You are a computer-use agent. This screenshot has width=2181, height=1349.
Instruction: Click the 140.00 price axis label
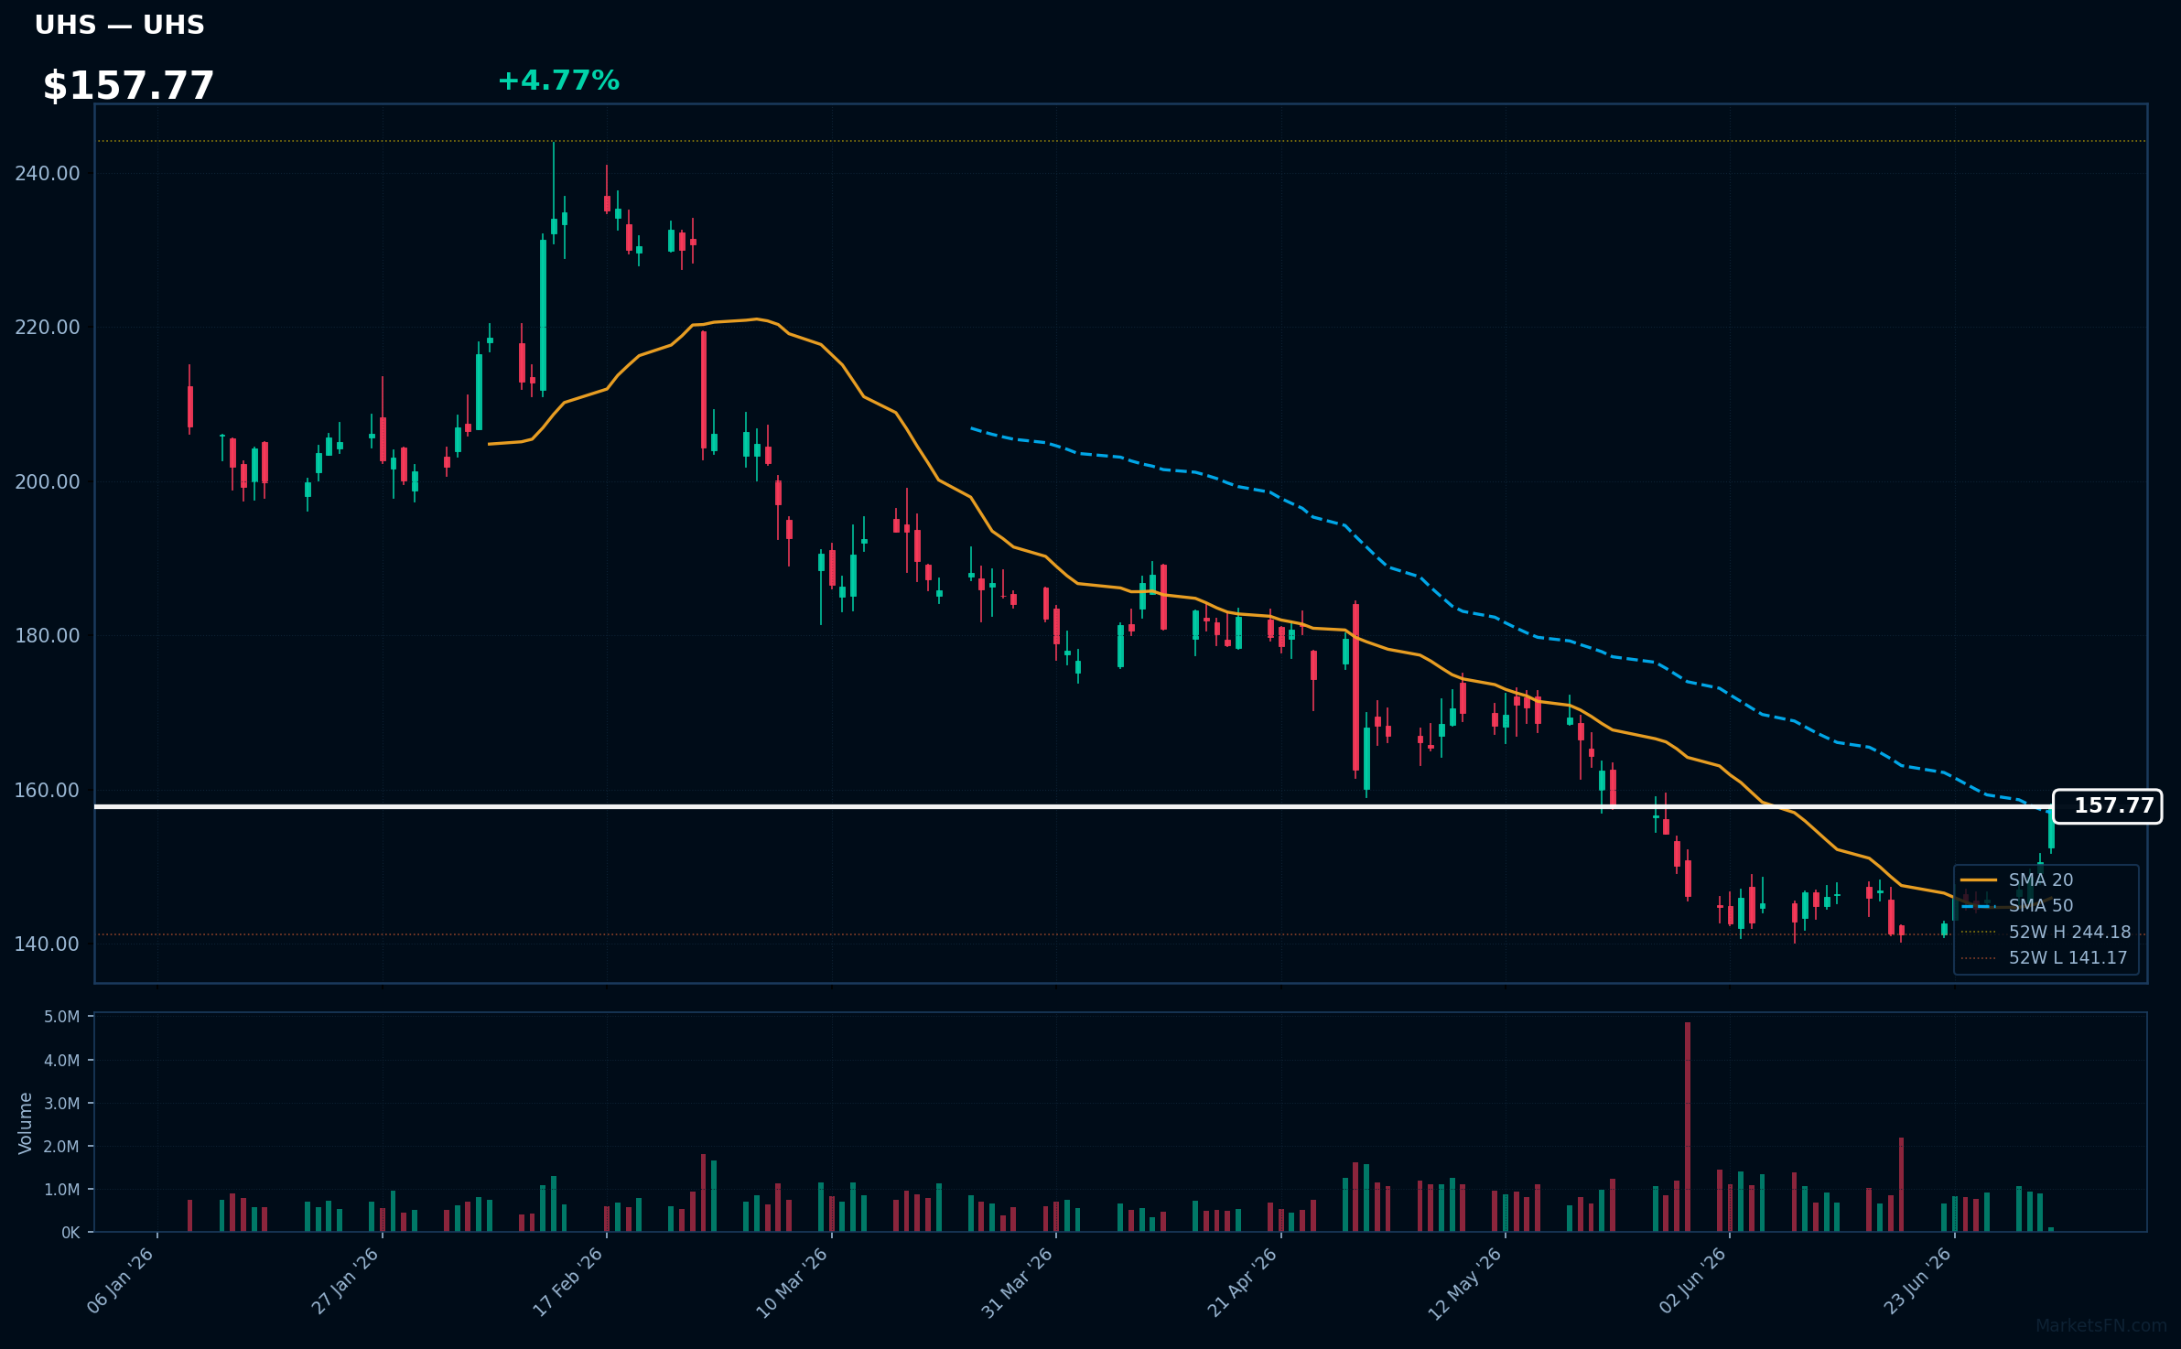point(48,944)
